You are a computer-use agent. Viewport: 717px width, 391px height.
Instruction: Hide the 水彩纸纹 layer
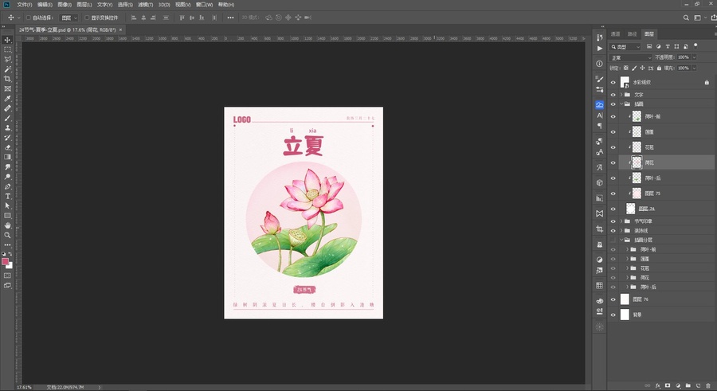pos(613,82)
